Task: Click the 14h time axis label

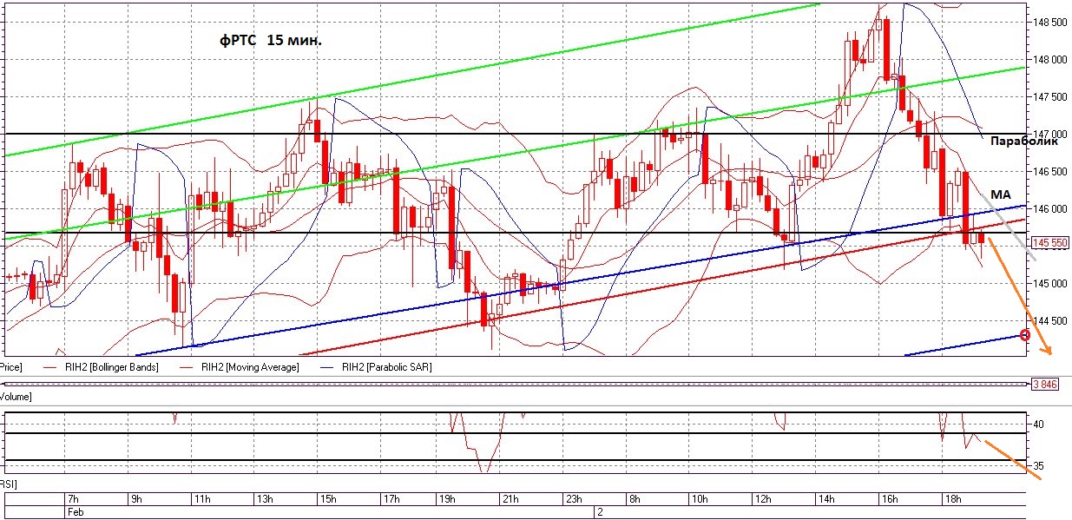Action: pos(826,499)
